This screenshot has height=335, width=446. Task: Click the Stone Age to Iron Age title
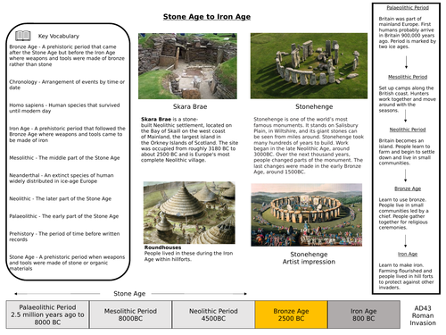[x=207, y=17]
